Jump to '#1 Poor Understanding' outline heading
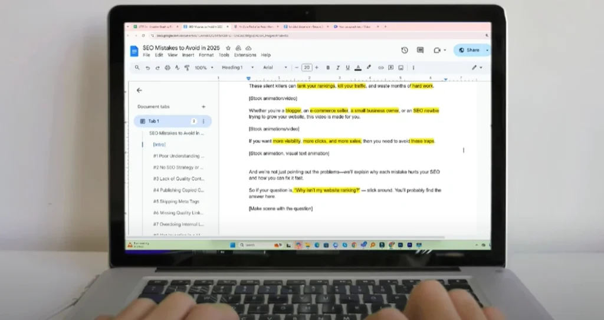The height and width of the screenshot is (320, 604). tap(178, 156)
